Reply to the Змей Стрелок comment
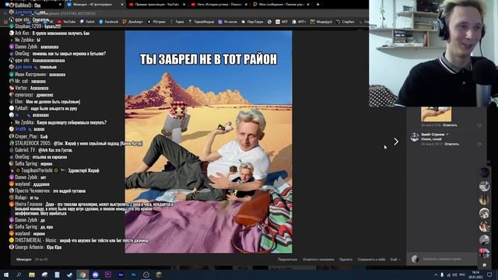 [451, 144]
